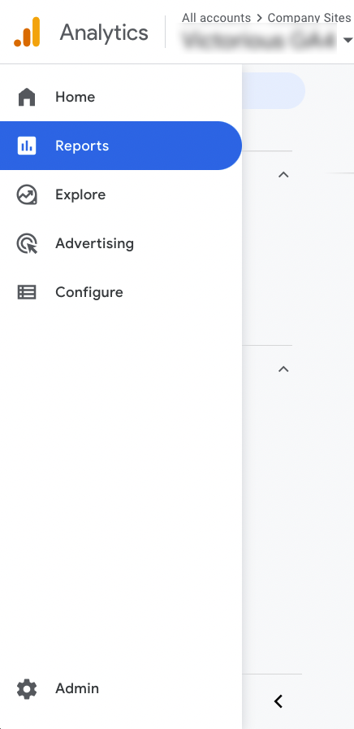Open the account selector dropdown arrow
The height and width of the screenshot is (729, 354).
348,41
